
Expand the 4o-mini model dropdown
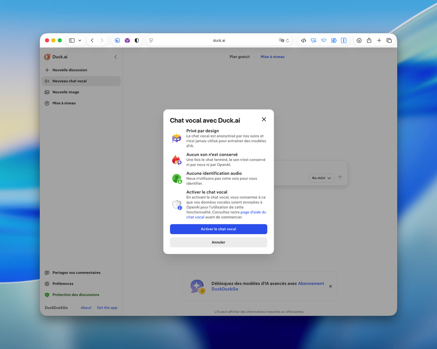click(321, 178)
